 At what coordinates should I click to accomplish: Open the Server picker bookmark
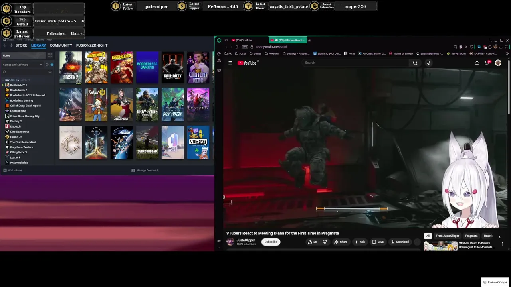tap(457, 53)
